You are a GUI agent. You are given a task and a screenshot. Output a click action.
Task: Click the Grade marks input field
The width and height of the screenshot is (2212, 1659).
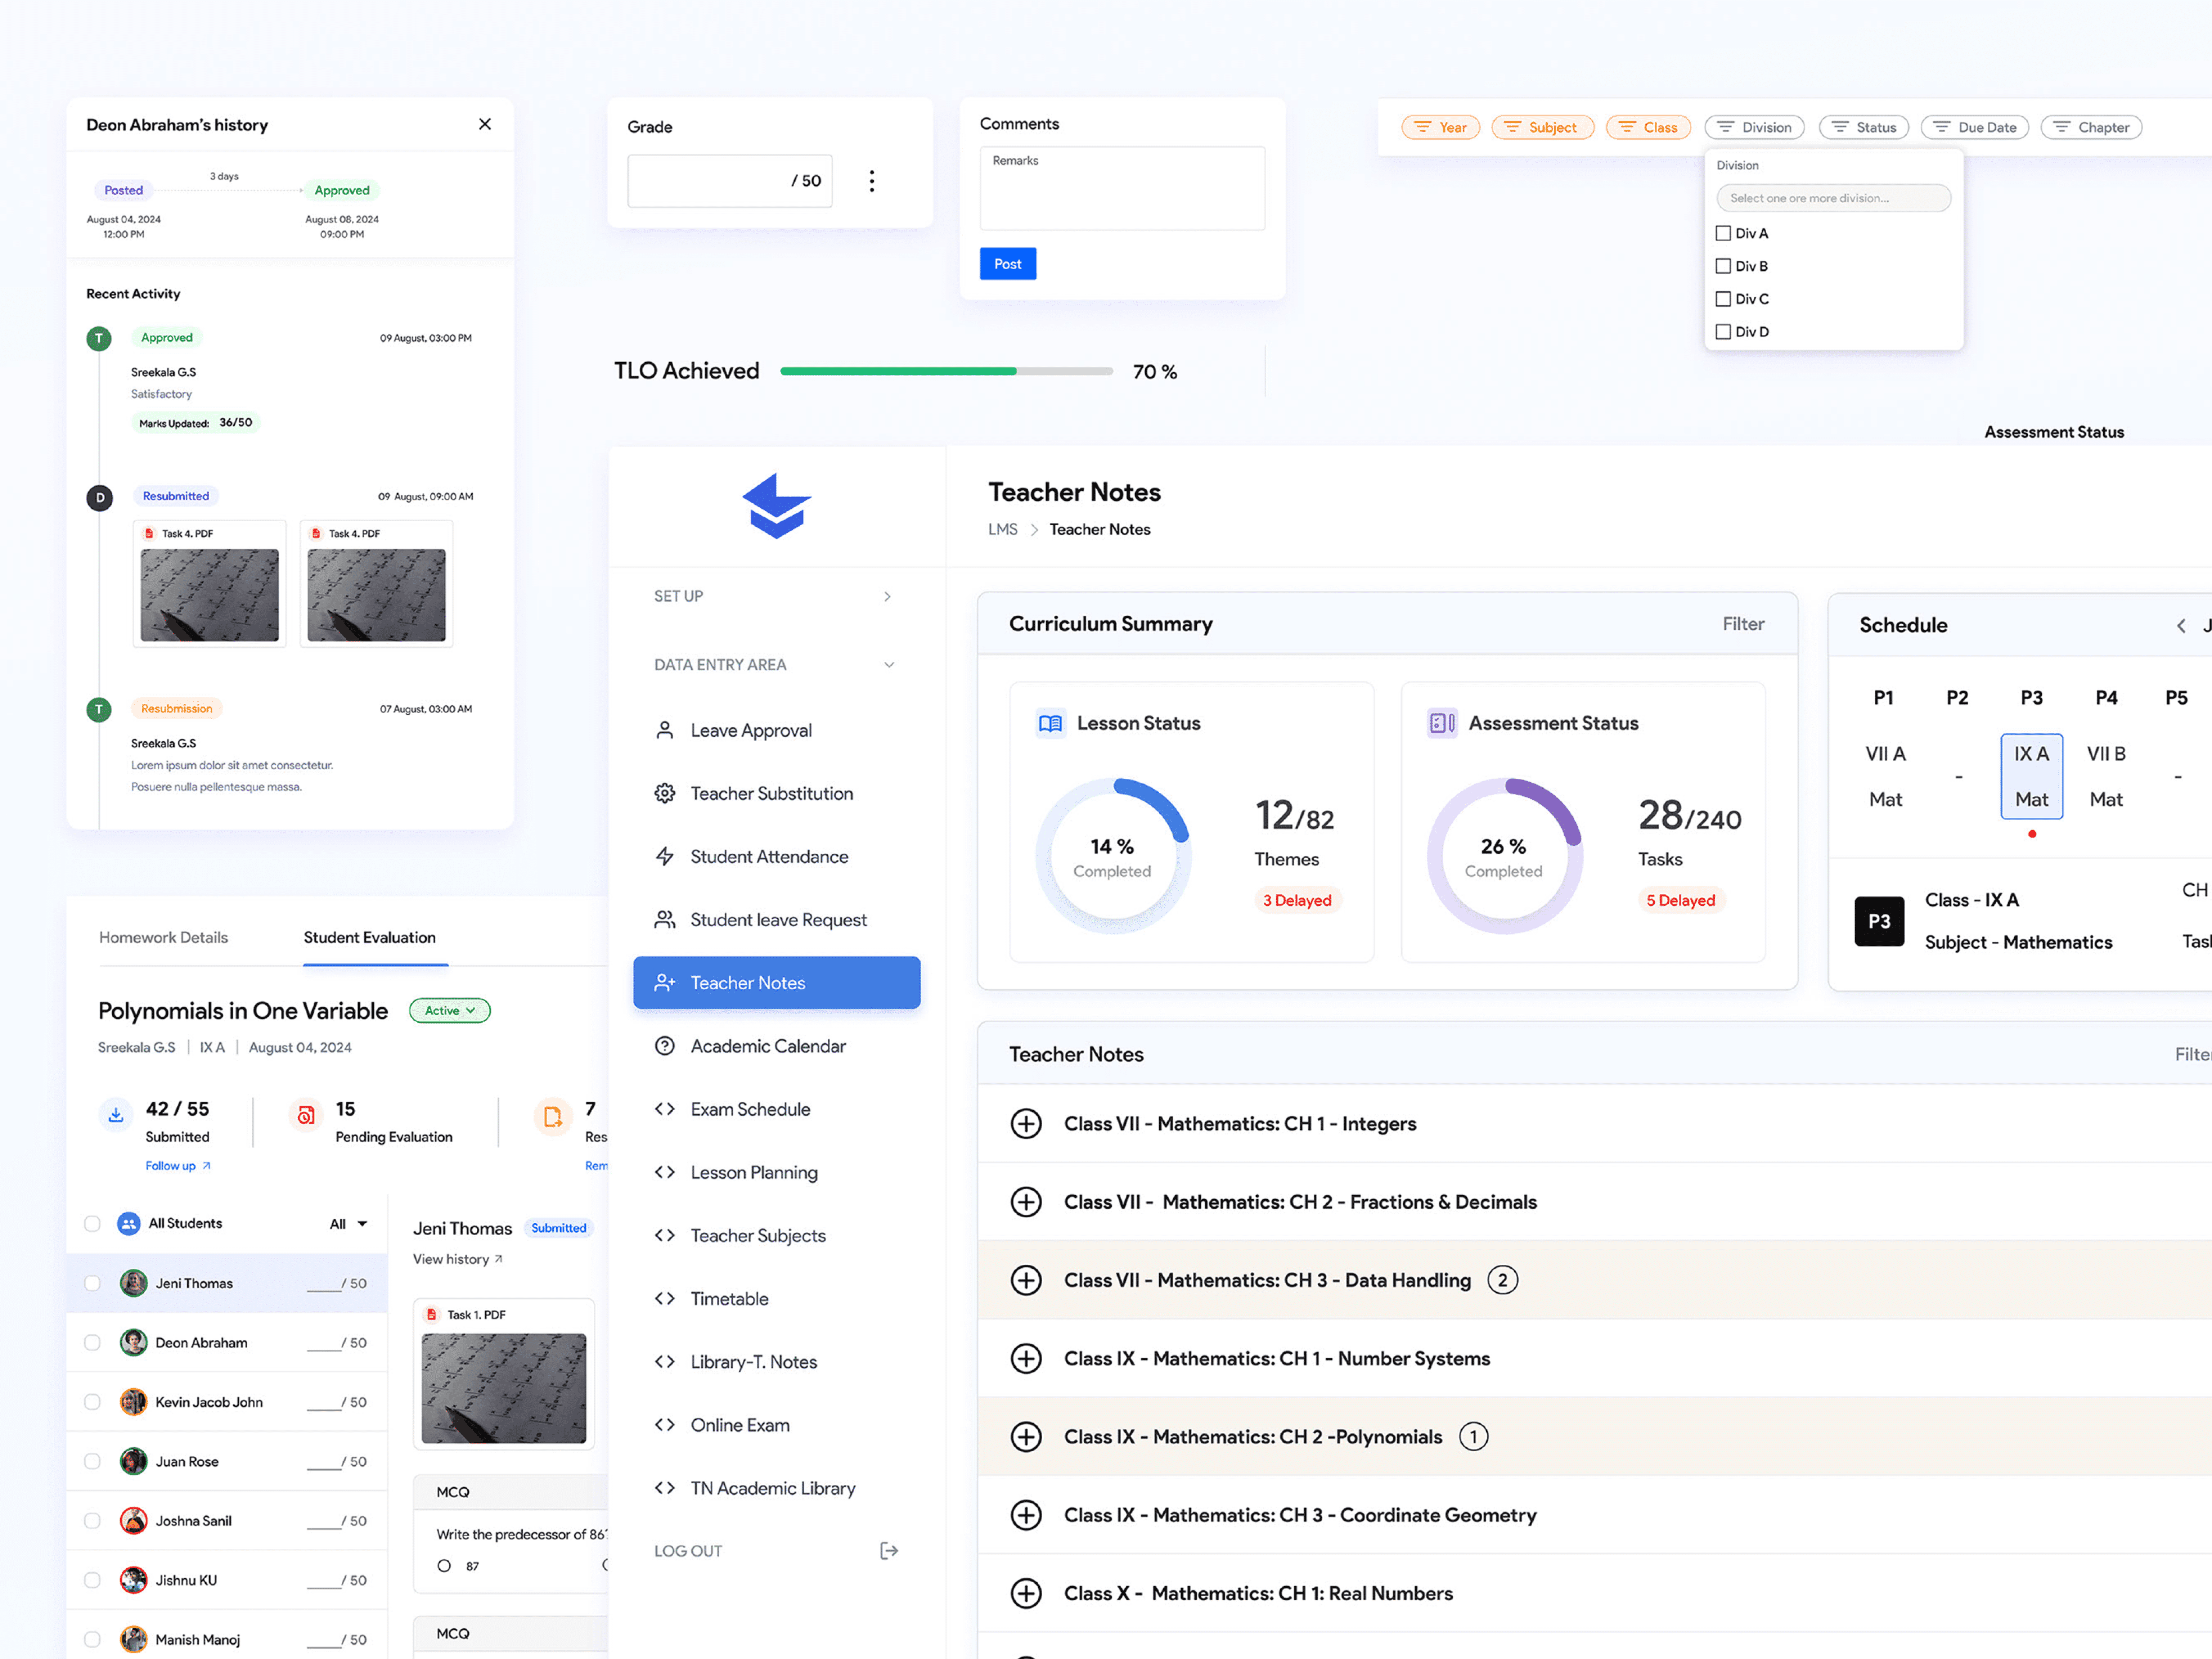(730, 181)
